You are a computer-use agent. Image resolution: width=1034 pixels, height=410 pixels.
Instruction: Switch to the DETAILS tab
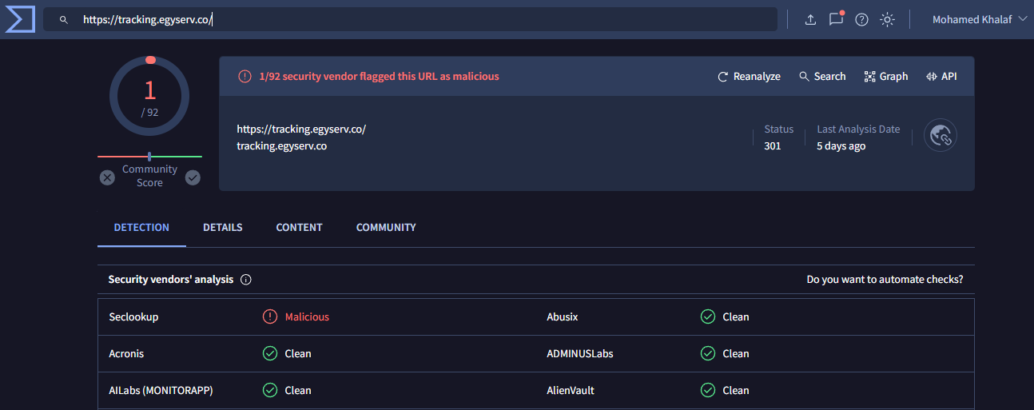[223, 228]
